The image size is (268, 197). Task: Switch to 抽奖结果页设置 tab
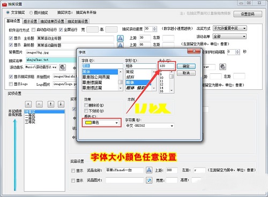pos(52,21)
